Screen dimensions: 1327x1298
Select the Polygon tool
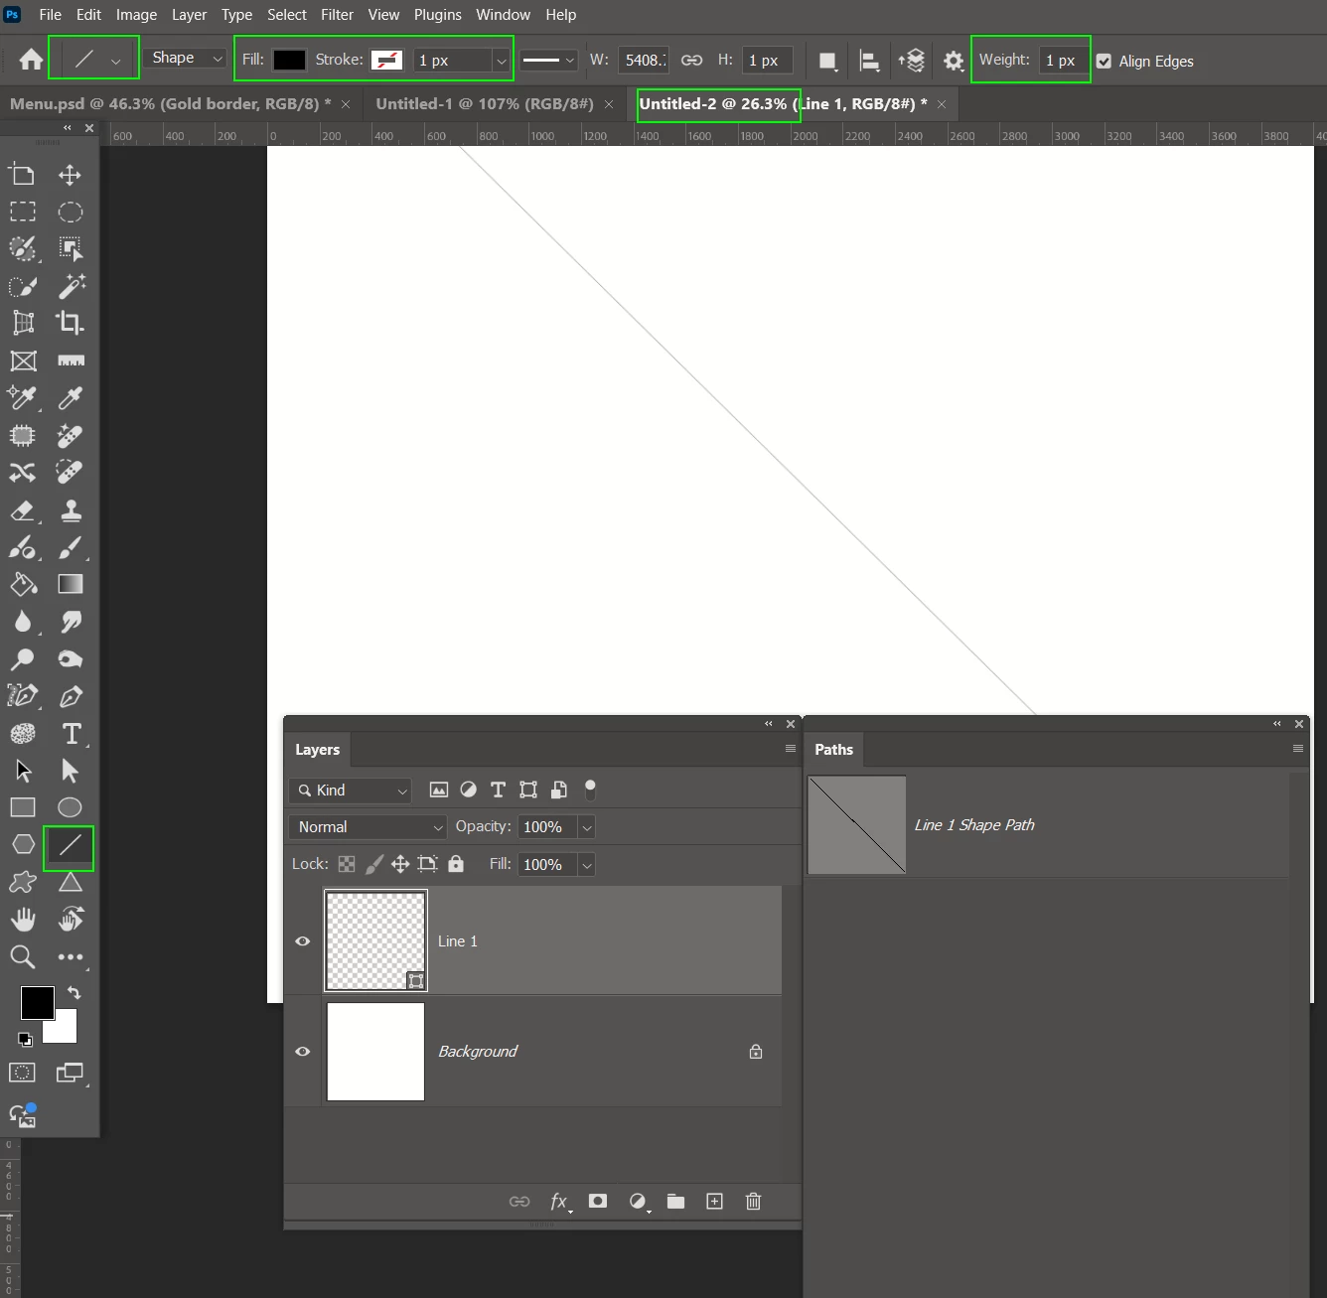click(23, 844)
